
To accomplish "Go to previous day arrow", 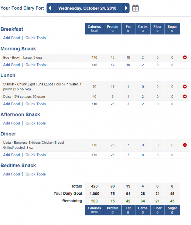I will click(x=50, y=8).
